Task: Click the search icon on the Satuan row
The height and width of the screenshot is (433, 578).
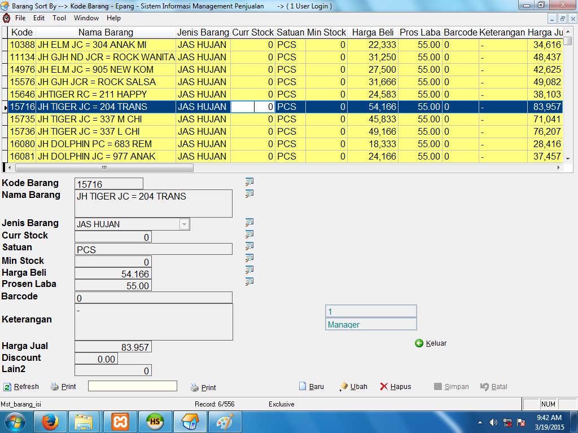Action: point(249,246)
